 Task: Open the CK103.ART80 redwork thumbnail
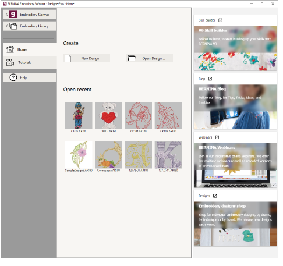168,116
